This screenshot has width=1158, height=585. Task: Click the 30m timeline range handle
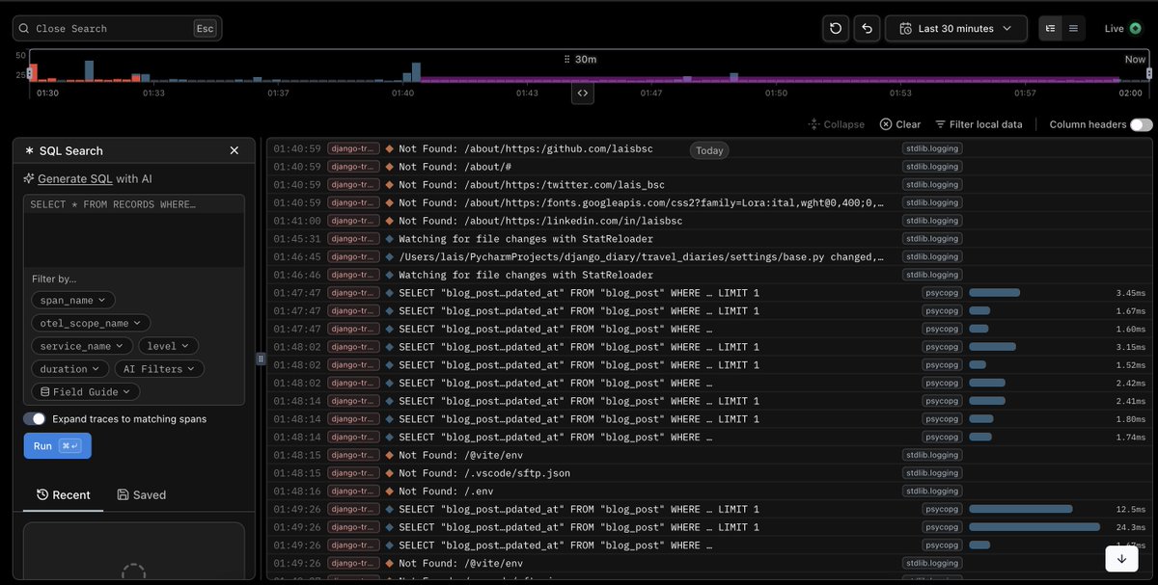[x=581, y=59]
